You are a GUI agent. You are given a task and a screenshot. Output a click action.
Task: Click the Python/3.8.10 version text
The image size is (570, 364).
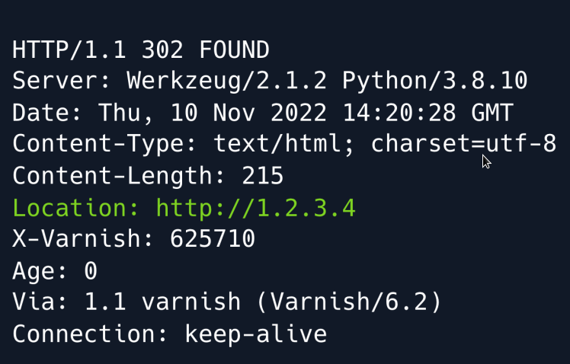434,82
